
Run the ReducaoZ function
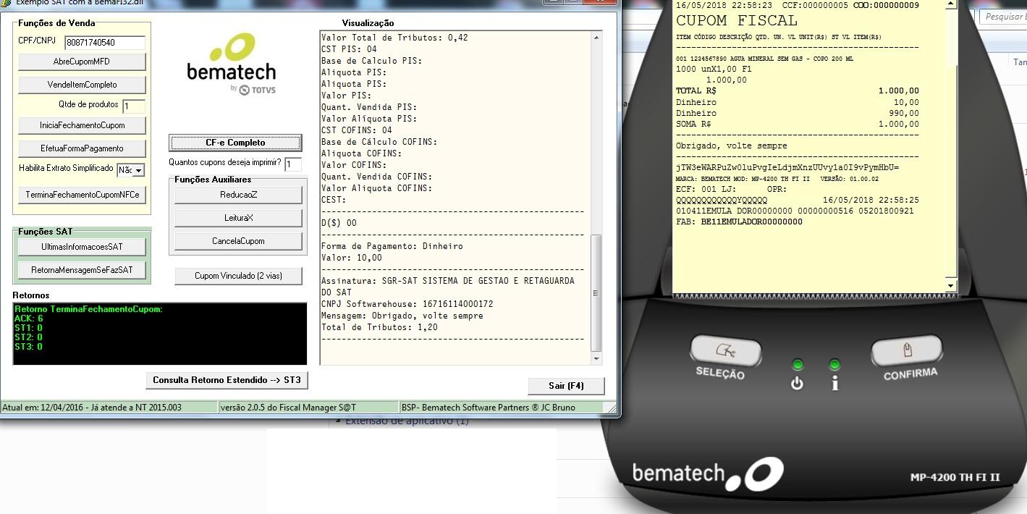238,195
